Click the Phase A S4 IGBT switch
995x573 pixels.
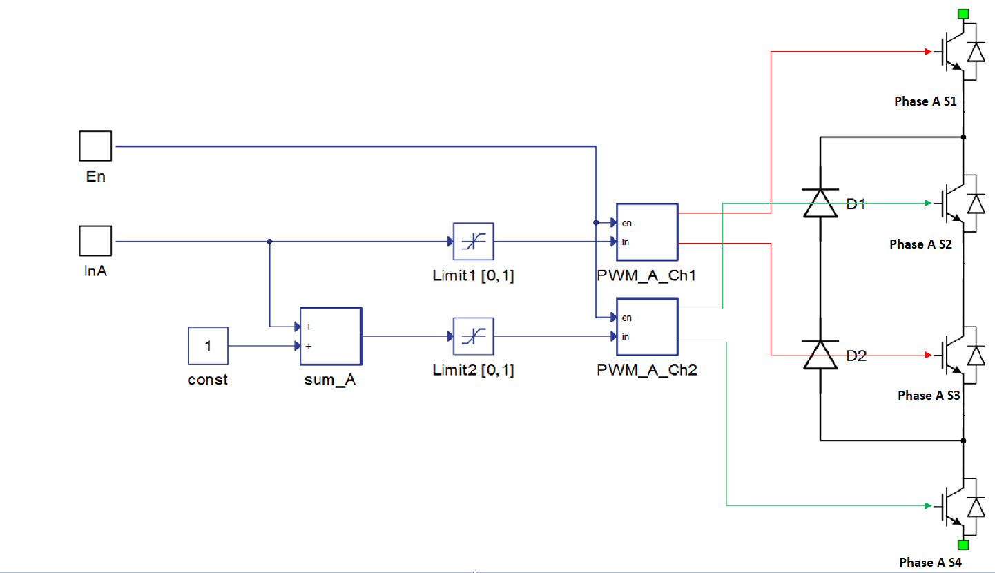coord(956,507)
